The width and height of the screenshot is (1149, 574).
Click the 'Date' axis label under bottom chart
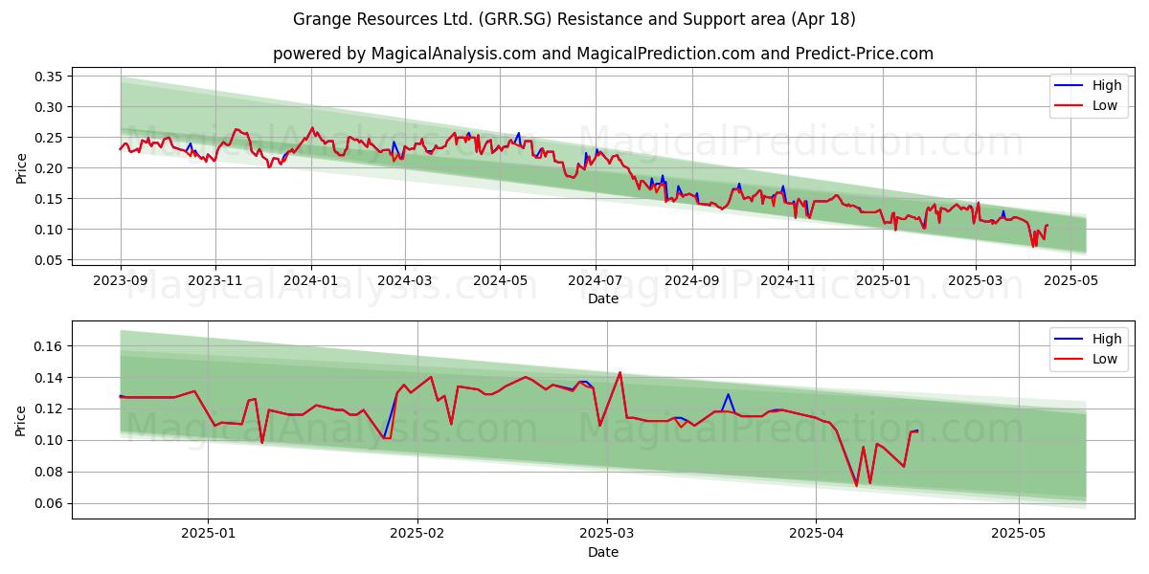tap(603, 553)
